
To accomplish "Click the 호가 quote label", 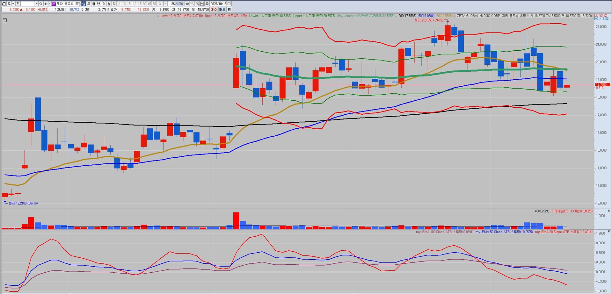I will point(114,10).
